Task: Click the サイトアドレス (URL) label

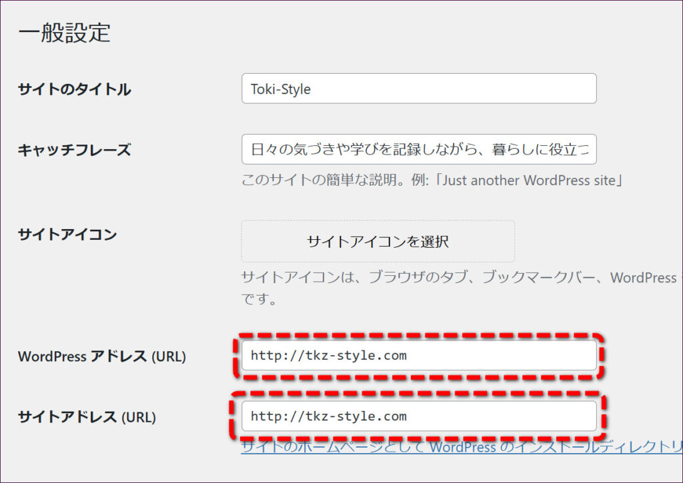Action: pos(86,417)
